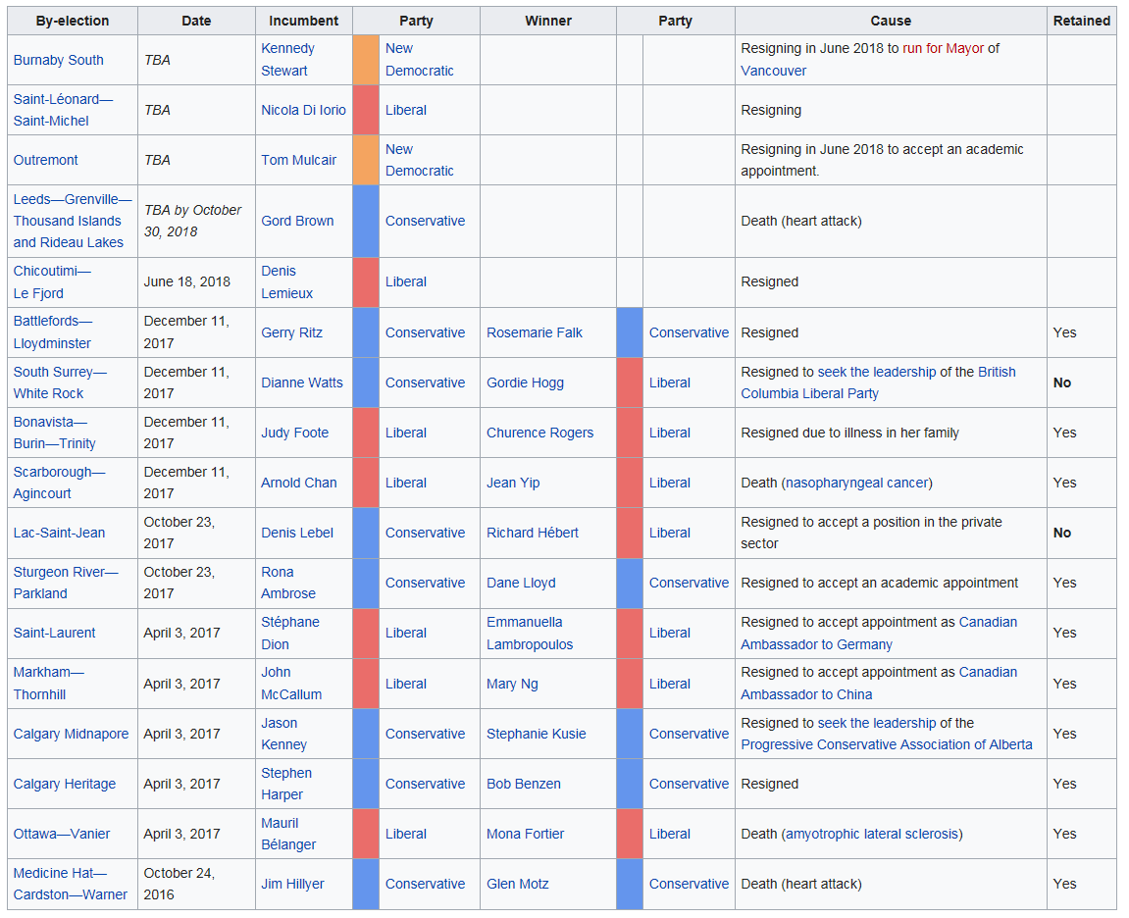Open 'Progressive Conservative Association of Alberta' link
Screen dimensions: 1129x918
pyautogui.click(x=886, y=744)
